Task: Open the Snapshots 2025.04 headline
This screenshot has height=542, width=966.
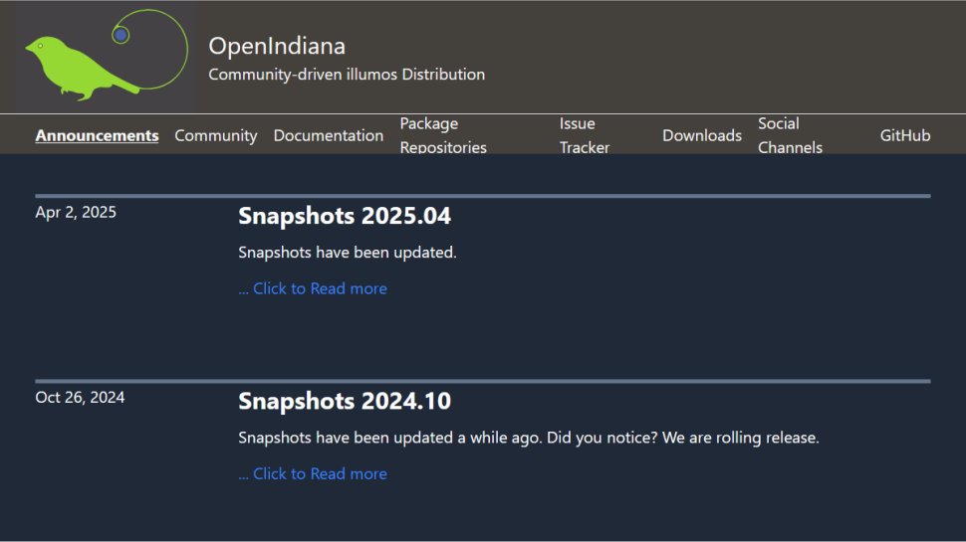Action: point(345,216)
